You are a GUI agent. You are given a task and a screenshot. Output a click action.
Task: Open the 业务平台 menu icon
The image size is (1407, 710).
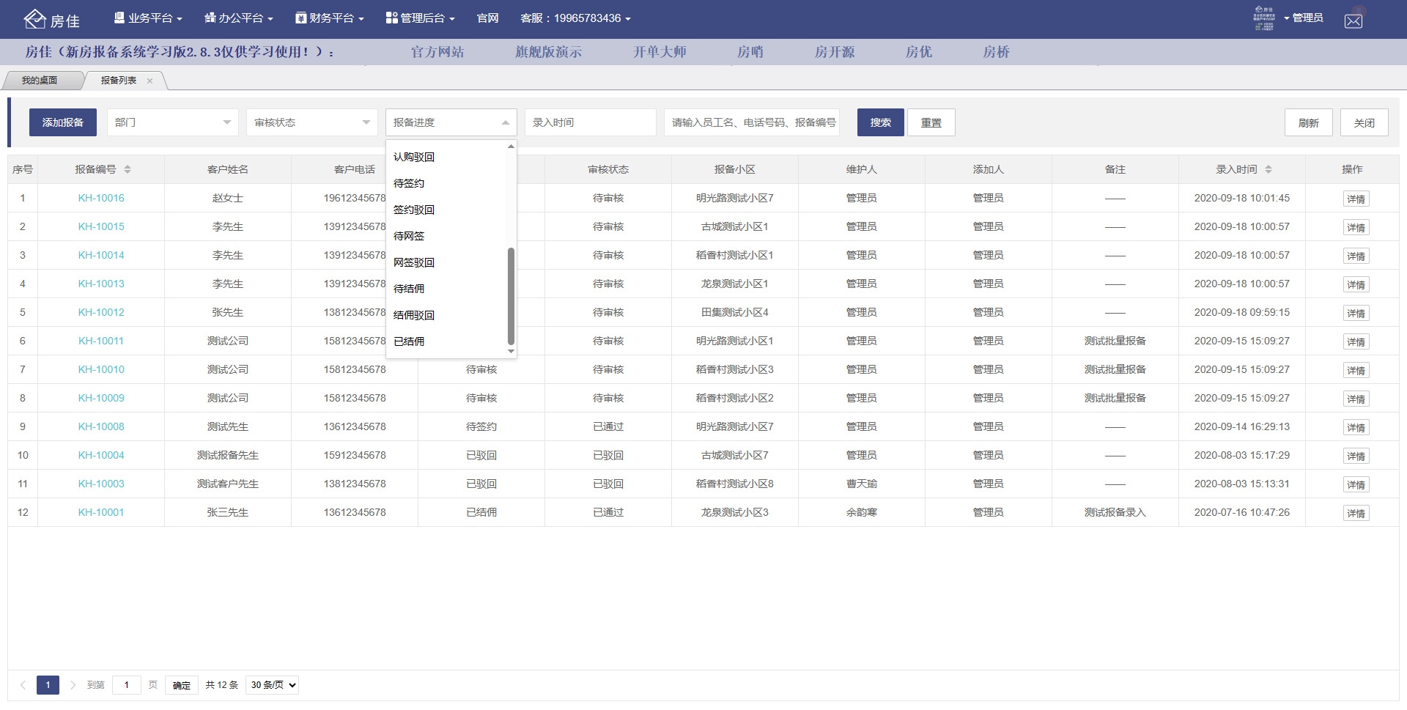[119, 18]
